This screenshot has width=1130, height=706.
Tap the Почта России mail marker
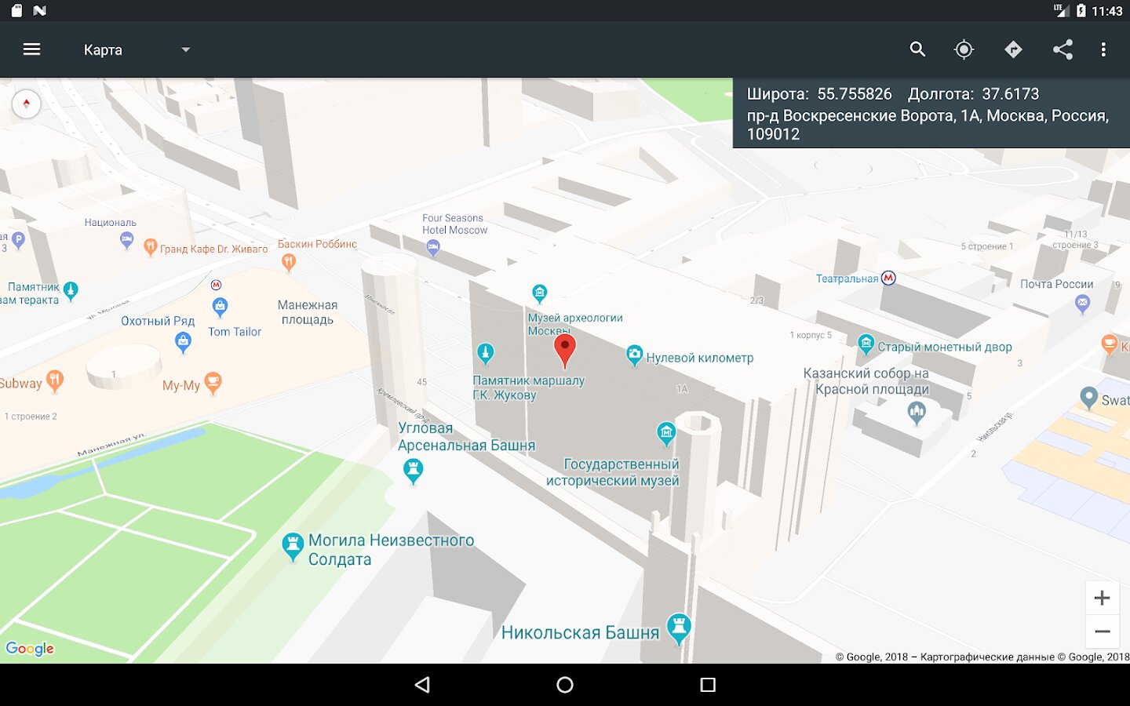coord(1083,304)
